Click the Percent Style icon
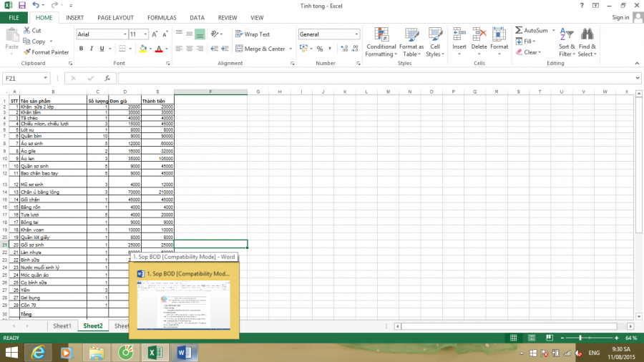This screenshot has height=362, width=644. point(319,49)
